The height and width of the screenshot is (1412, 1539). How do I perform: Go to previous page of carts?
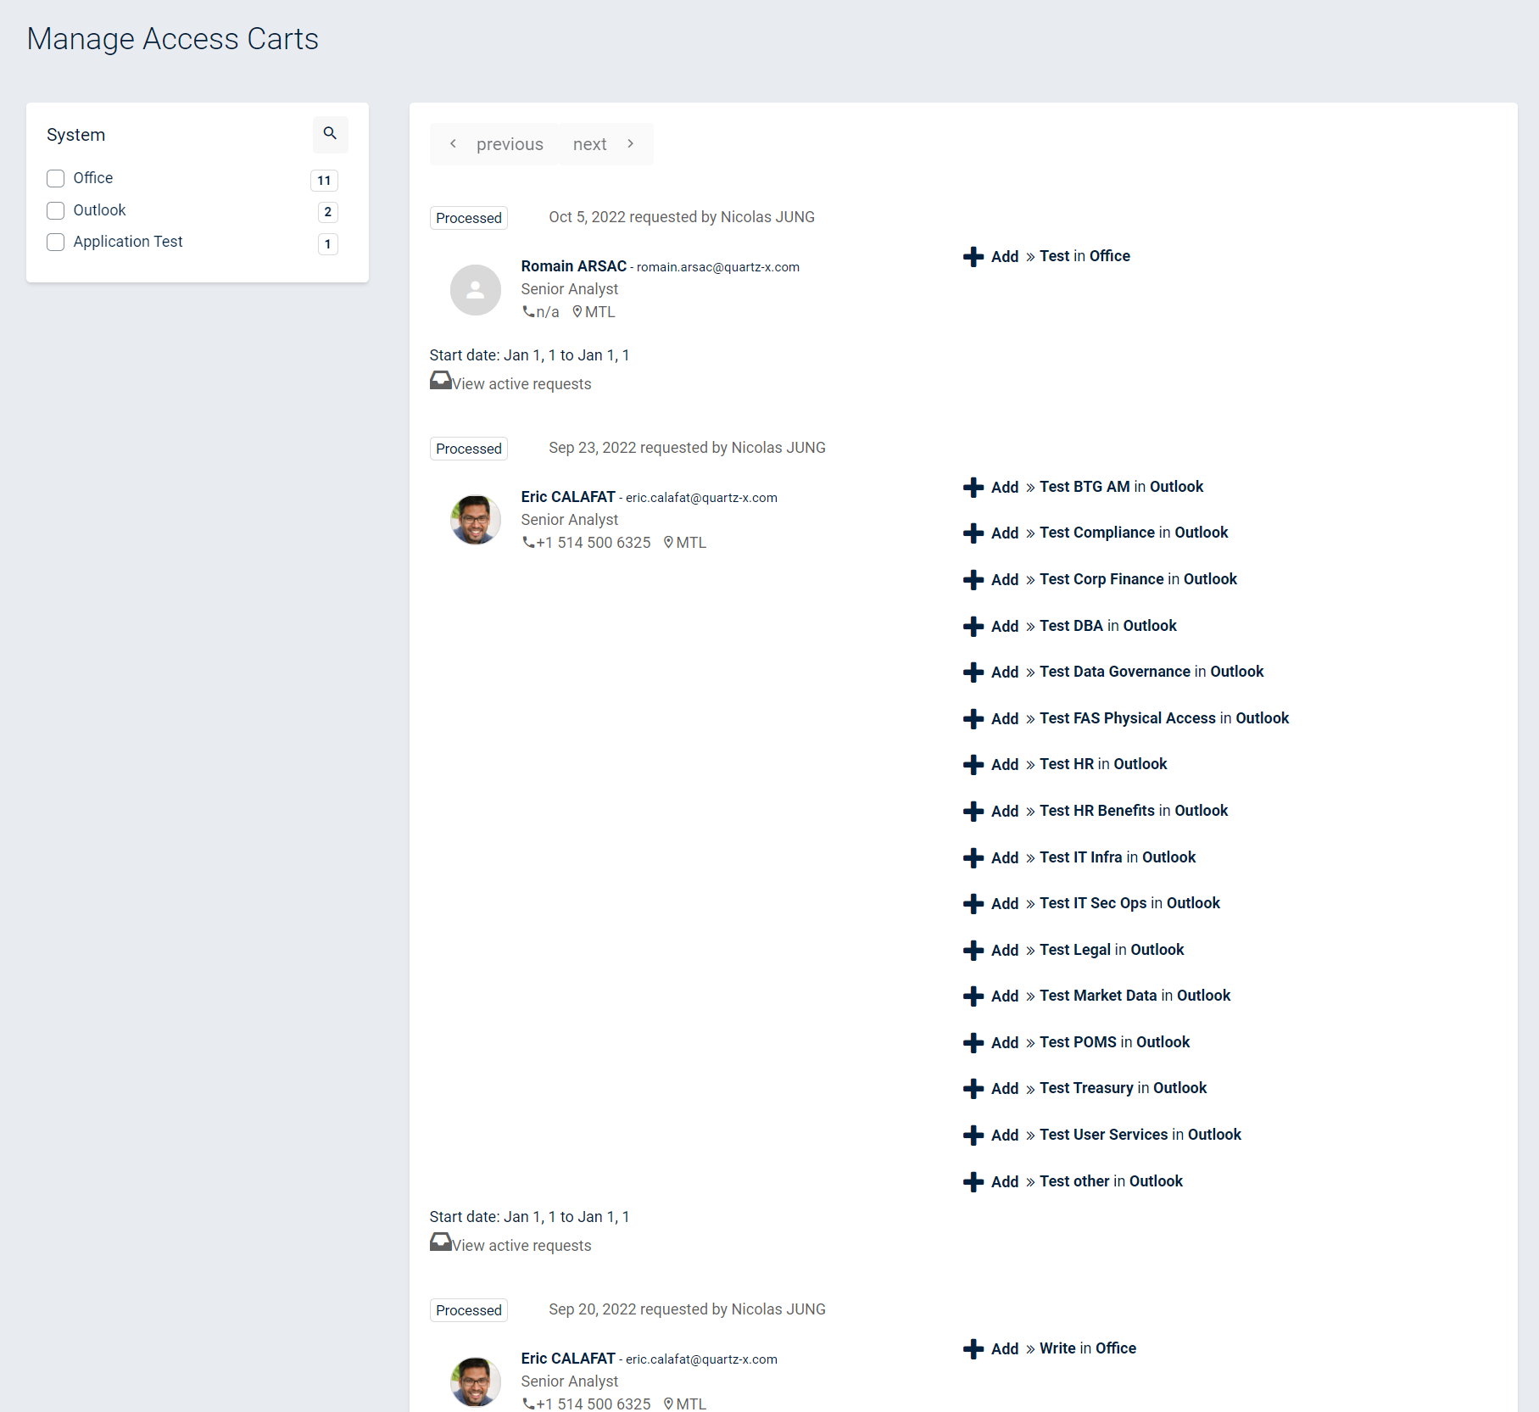pyautogui.click(x=496, y=144)
